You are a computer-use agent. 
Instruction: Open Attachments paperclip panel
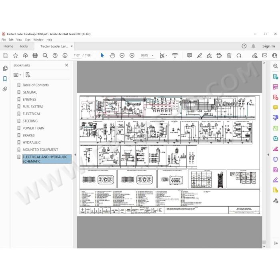5,89
